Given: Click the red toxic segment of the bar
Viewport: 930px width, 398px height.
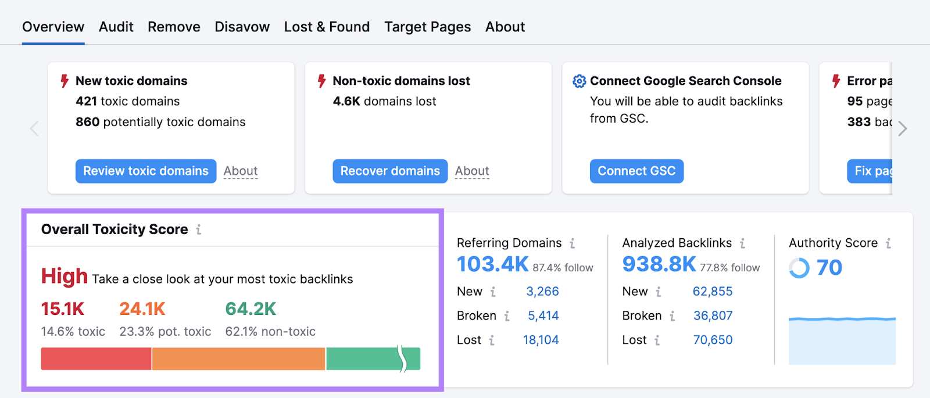Looking at the screenshot, I should [96, 359].
